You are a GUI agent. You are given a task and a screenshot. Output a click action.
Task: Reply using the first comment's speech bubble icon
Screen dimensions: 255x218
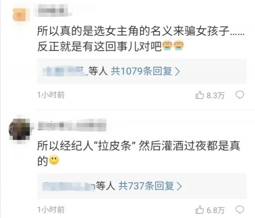click(x=240, y=95)
